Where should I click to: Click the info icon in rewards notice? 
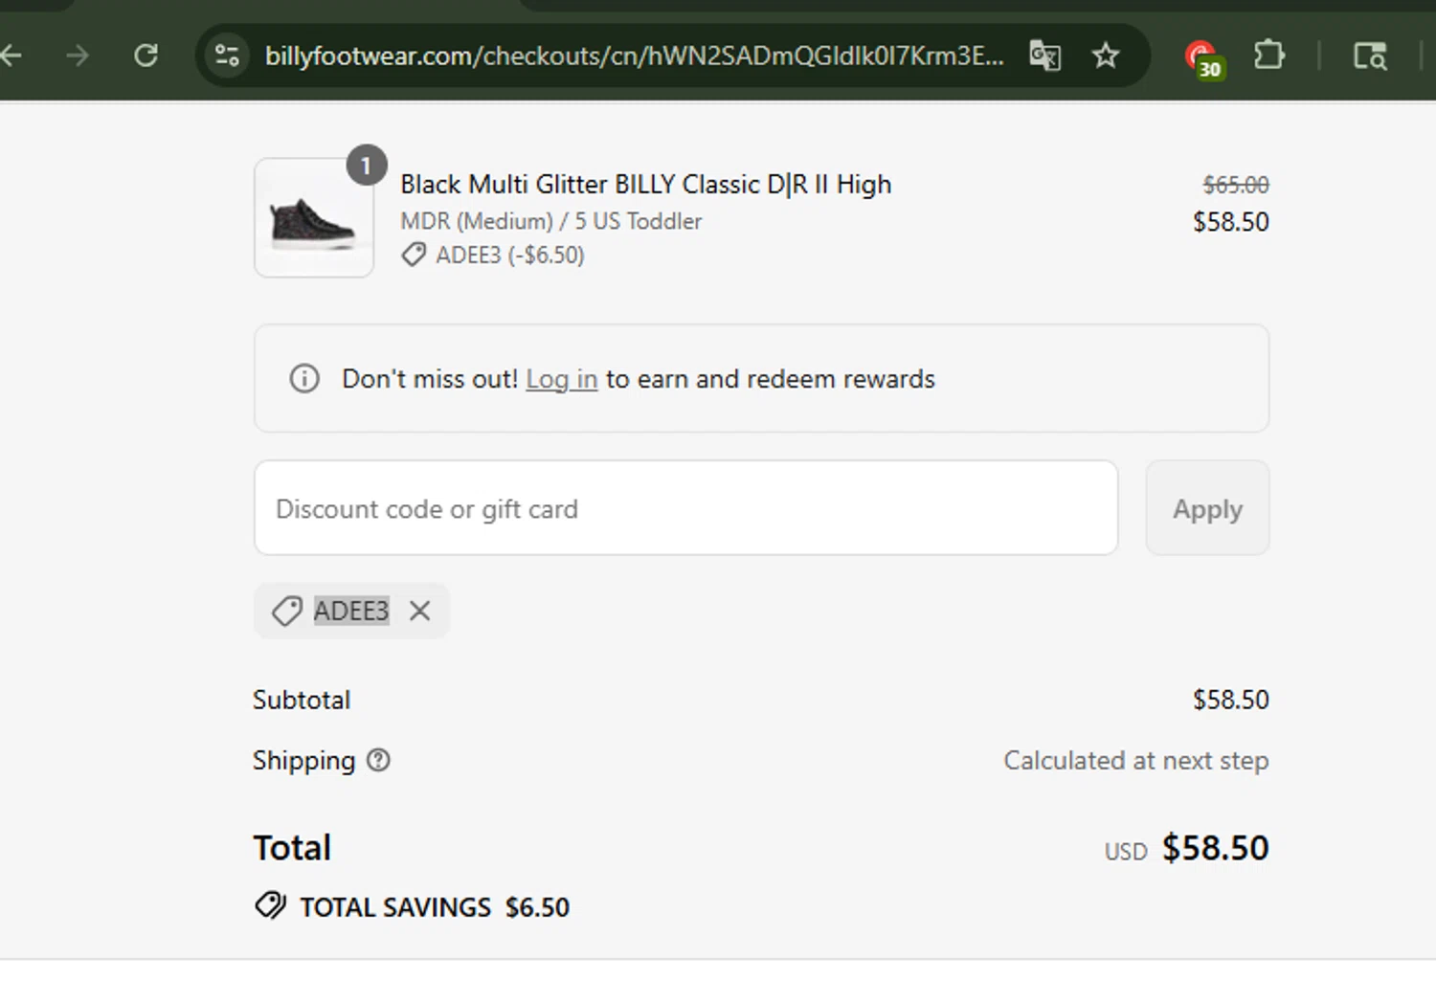[x=304, y=379]
